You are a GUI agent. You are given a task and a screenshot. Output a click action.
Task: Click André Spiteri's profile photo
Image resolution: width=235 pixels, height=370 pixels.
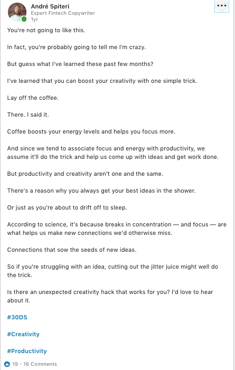point(17,12)
